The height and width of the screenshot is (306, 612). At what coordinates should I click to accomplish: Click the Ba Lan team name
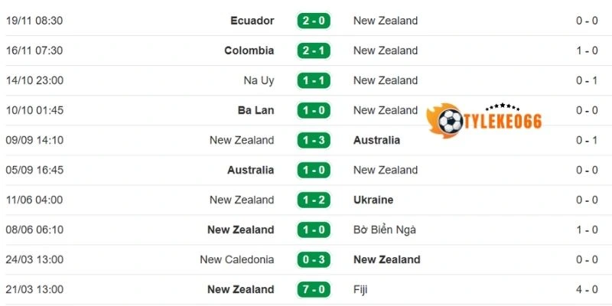256,110
